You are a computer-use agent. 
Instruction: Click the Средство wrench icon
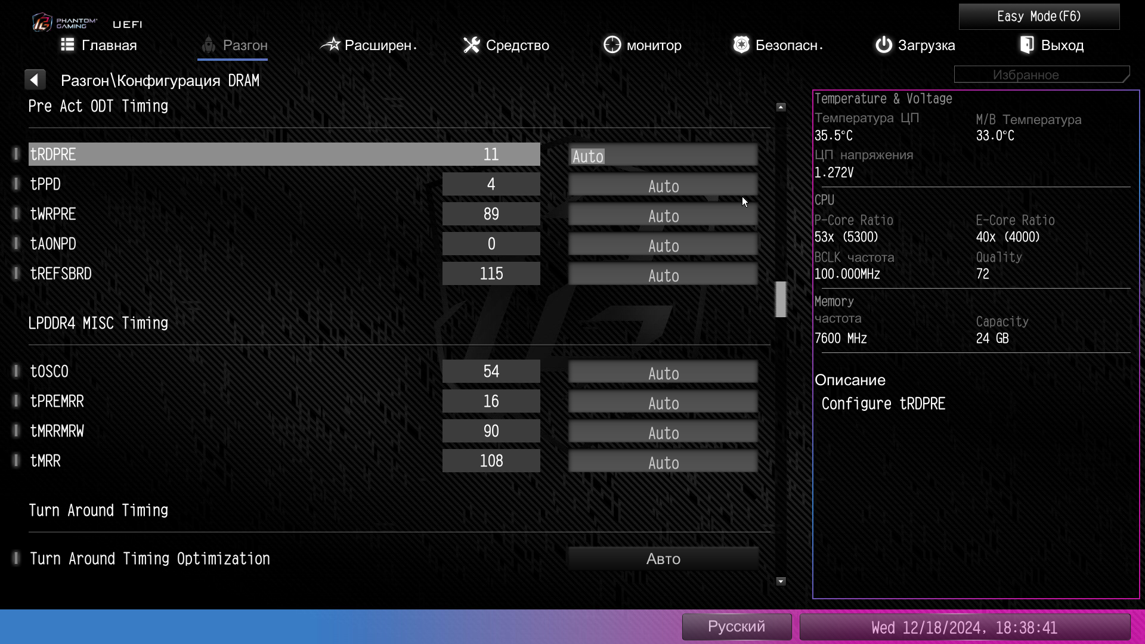point(471,45)
